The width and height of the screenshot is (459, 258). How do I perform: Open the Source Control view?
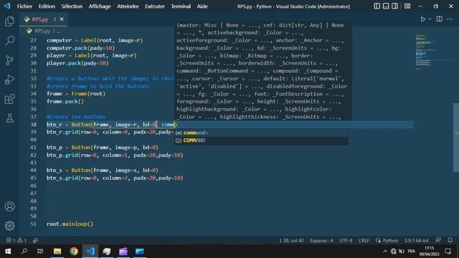(x=9, y=60)
